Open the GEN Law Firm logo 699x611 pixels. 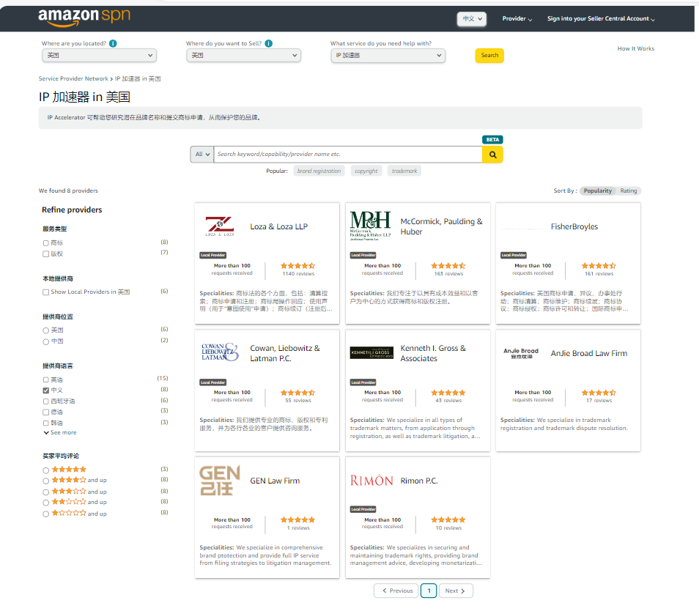220,481
